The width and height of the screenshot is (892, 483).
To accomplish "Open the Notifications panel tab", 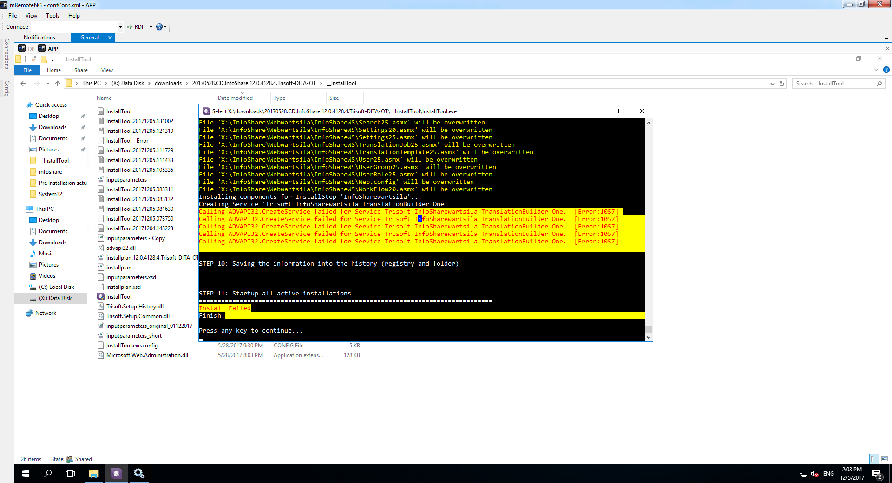I will [39, 38].
